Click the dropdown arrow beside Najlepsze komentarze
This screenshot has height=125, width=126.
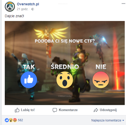(123, 120)
